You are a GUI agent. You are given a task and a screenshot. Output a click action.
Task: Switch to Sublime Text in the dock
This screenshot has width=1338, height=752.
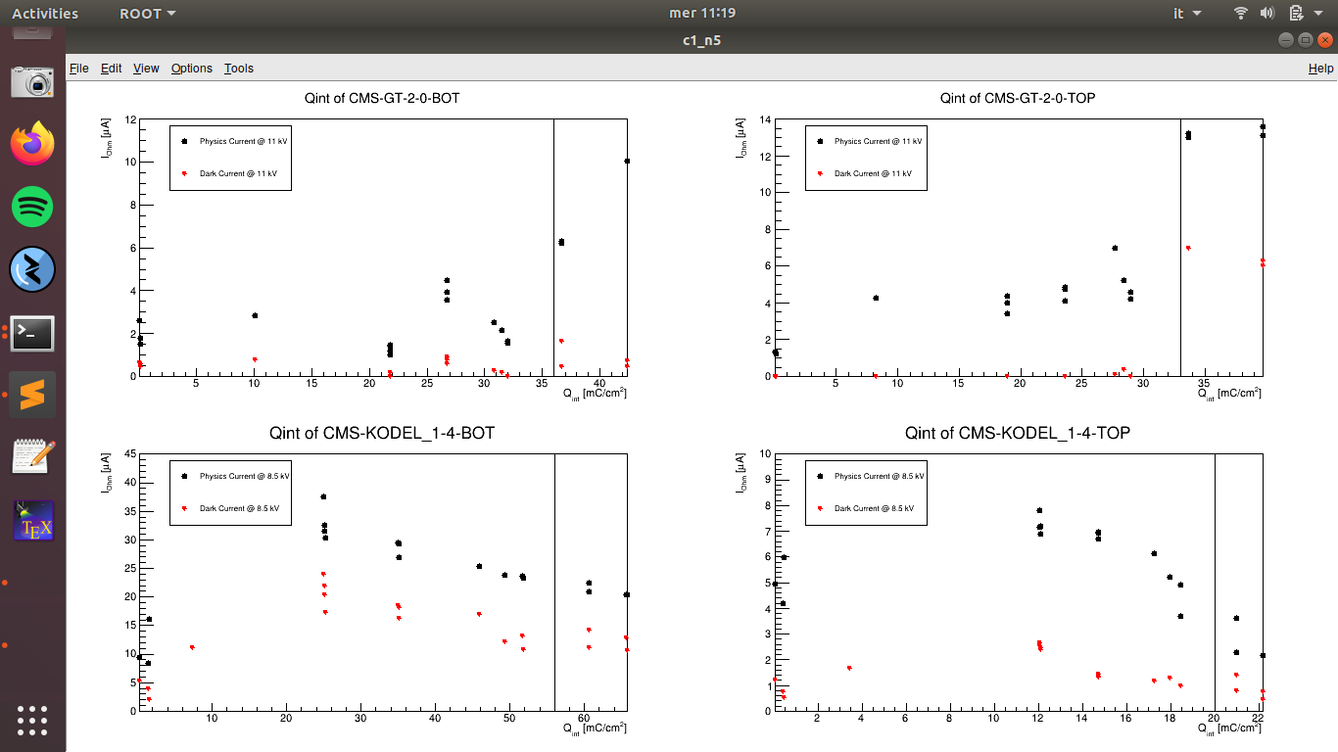tap(32, 396)
